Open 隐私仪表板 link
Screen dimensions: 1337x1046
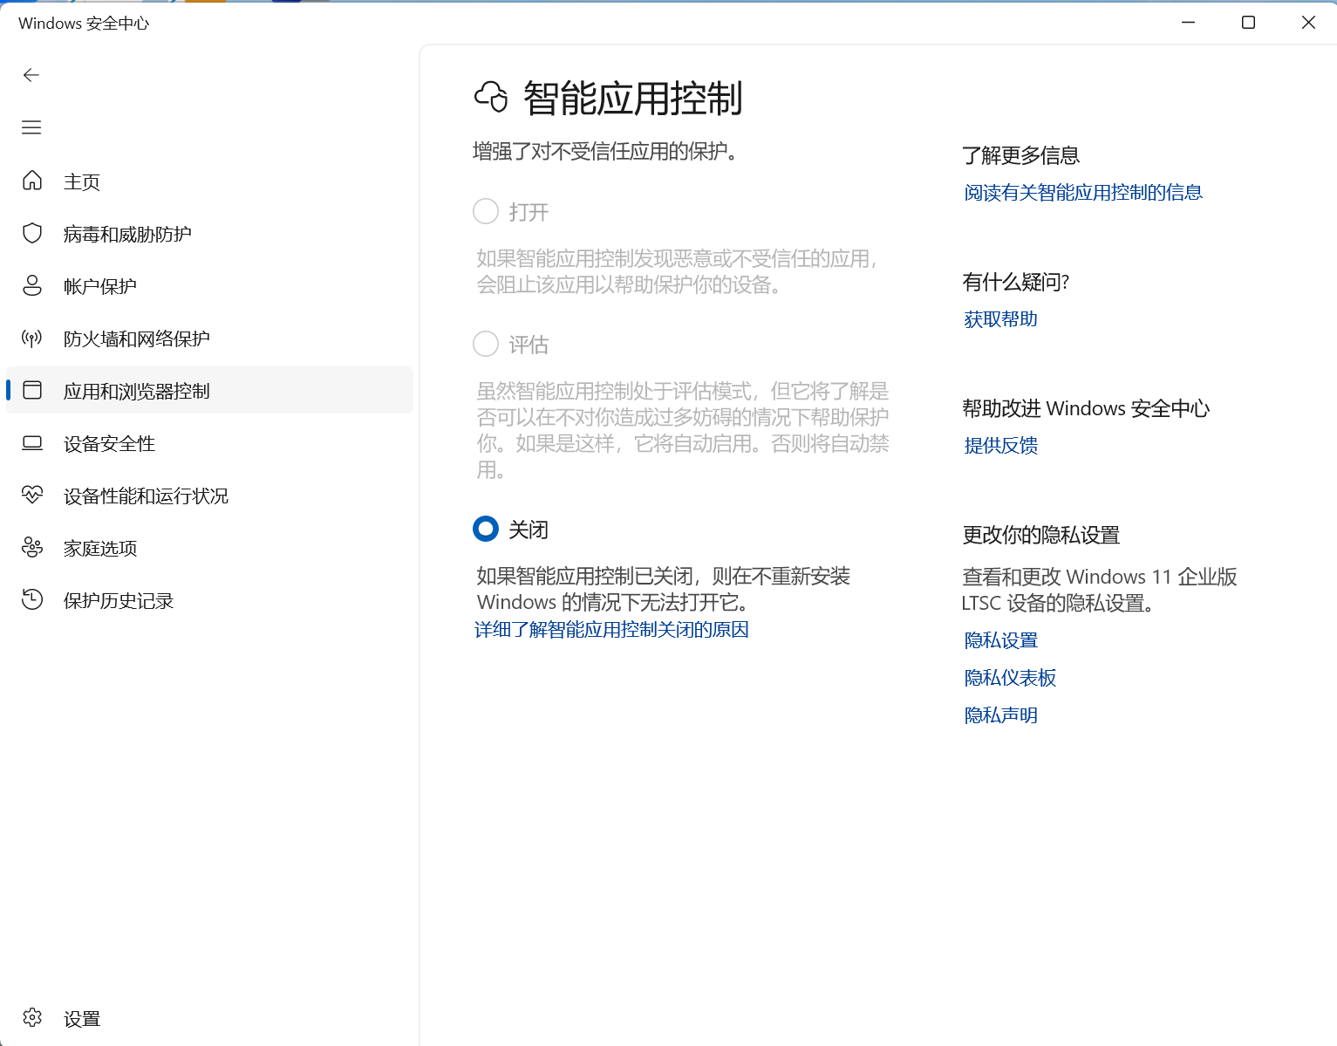click(1009, 678)
